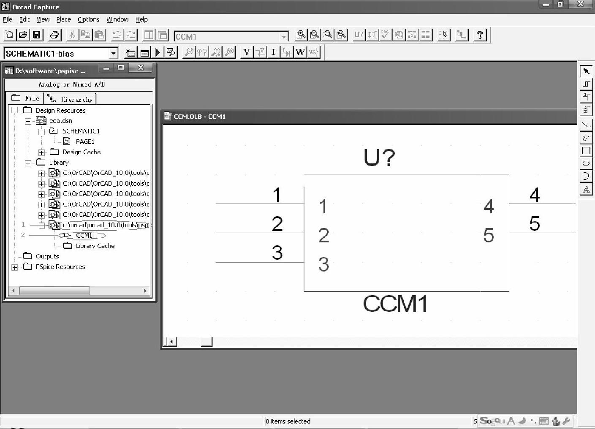Open the Edit menu
595x429 pixels.
tap(24, 19)
